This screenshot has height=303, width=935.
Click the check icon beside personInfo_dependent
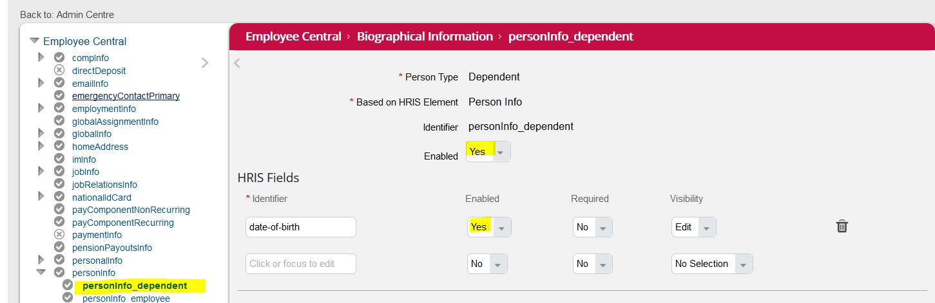click(68, 286)
